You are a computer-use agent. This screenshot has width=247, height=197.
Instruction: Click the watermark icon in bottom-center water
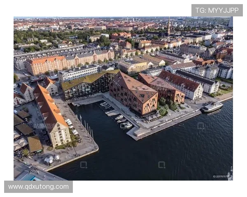(162, 165)
